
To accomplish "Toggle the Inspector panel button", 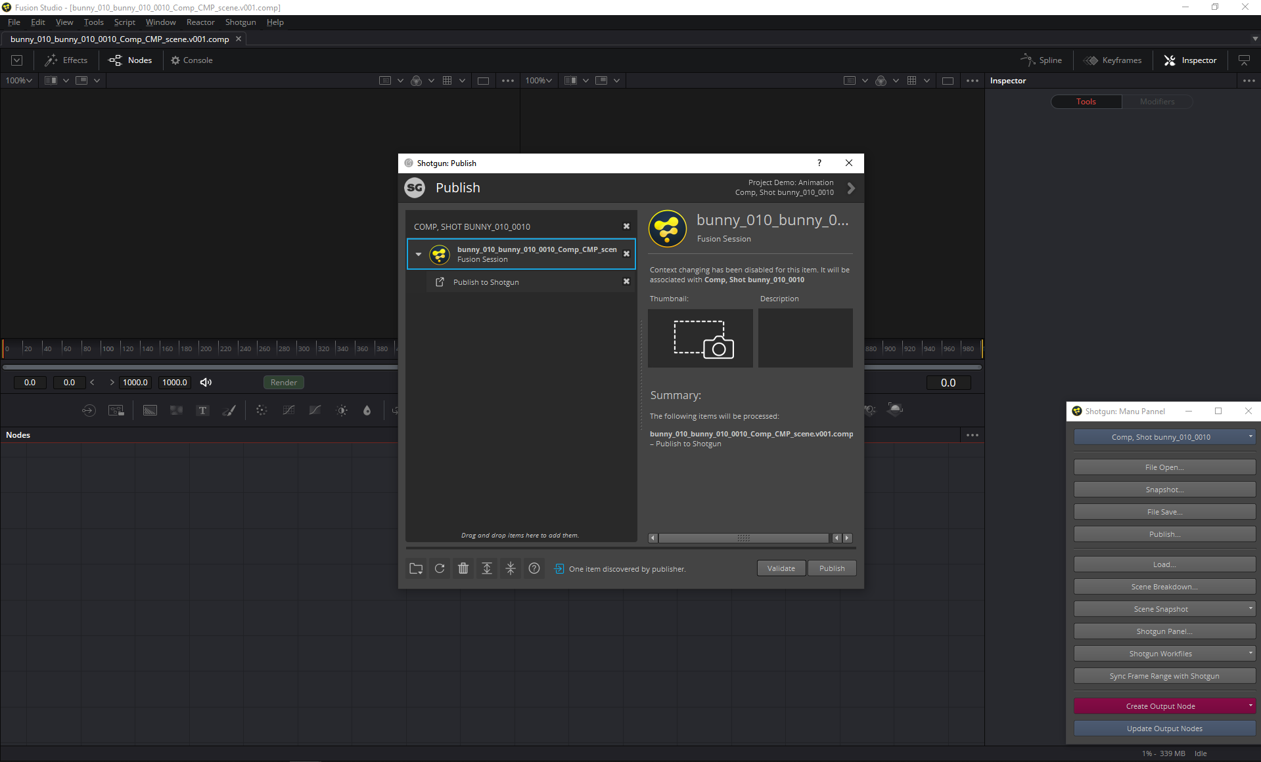I will coord(1191,60).
